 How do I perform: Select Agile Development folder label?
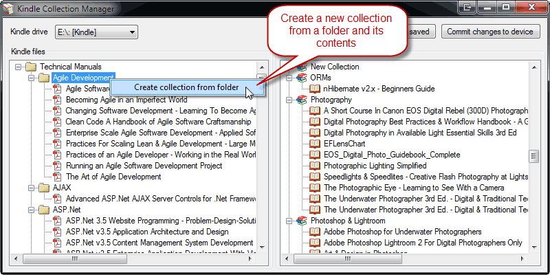[83, 78]
